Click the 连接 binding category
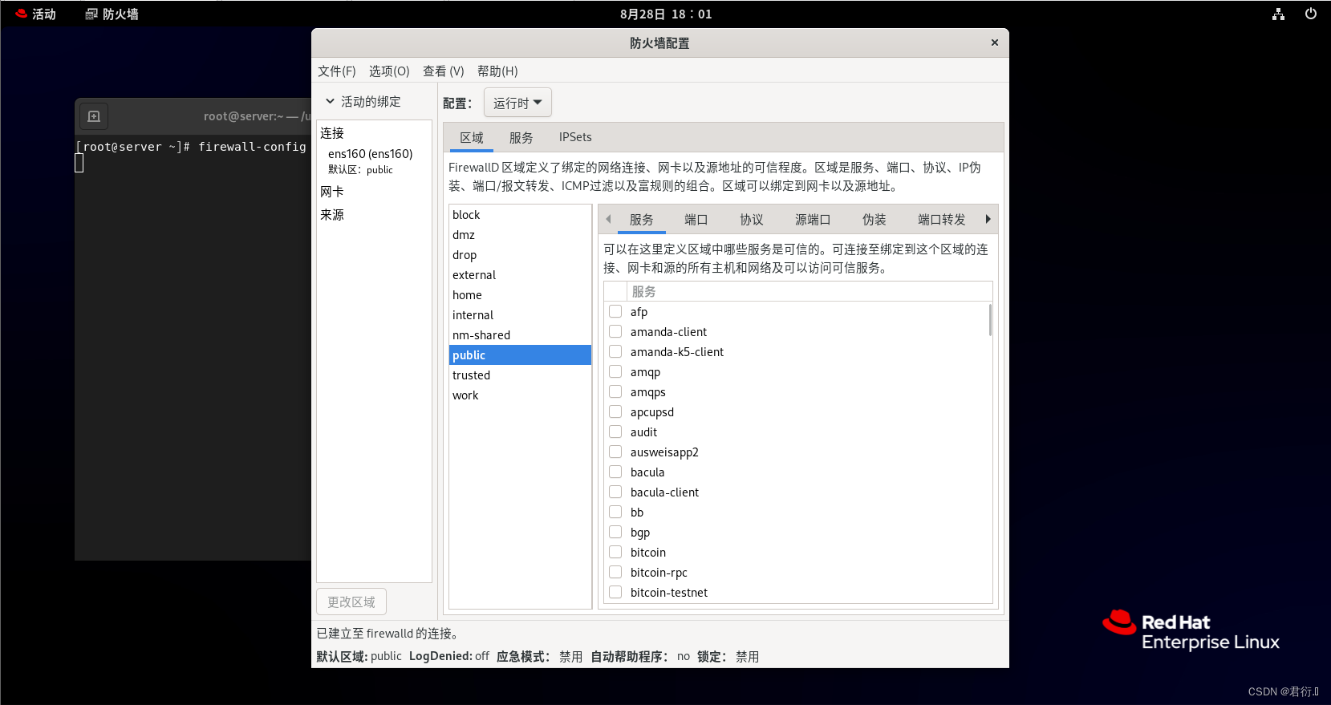The width and height of the screenshot is (1331, 705). tap(332, 133)
